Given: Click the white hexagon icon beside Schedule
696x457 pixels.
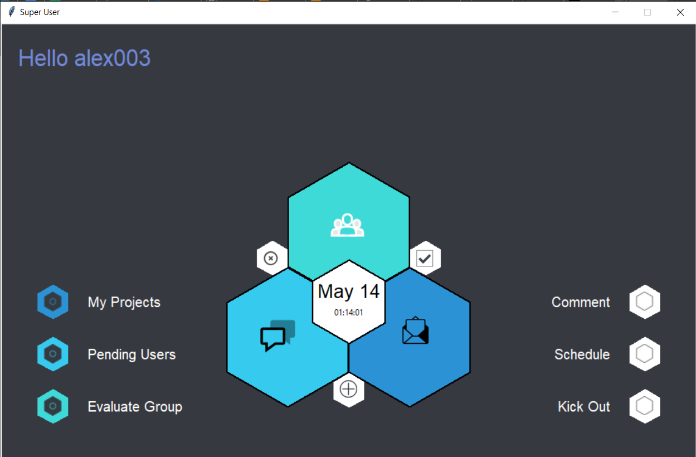Looking at the screenshot, I should tap(645, 354).
